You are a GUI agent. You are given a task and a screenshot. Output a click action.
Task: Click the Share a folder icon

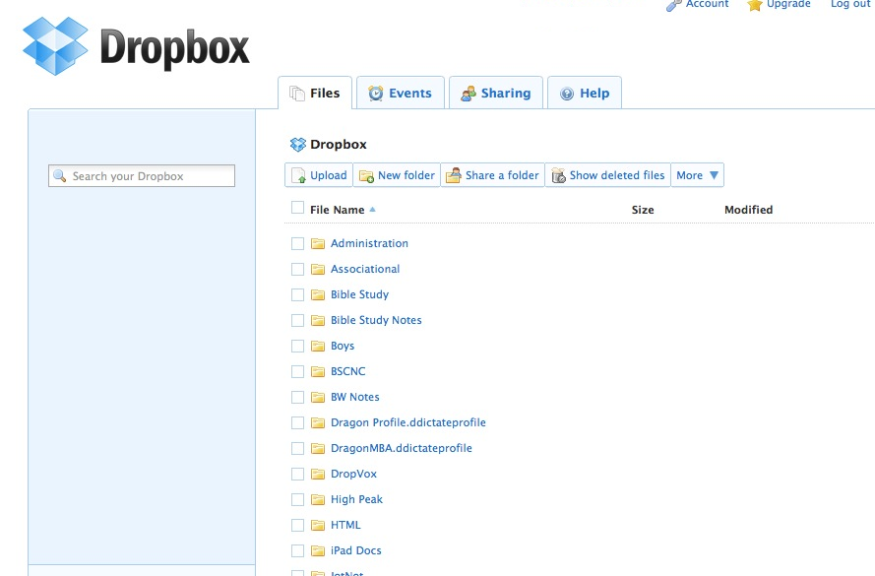[x=453, y=175]
